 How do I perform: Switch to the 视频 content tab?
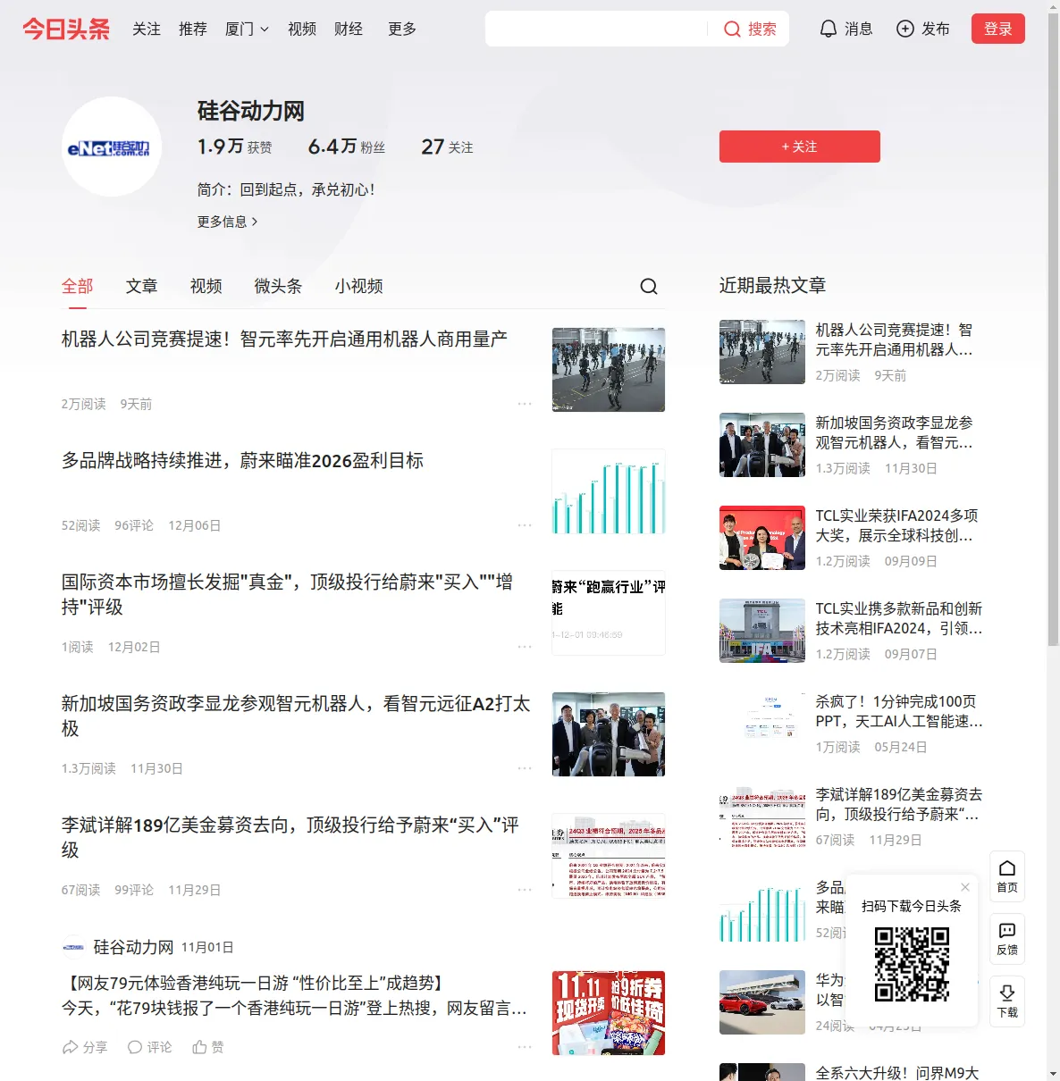[206, 286]
